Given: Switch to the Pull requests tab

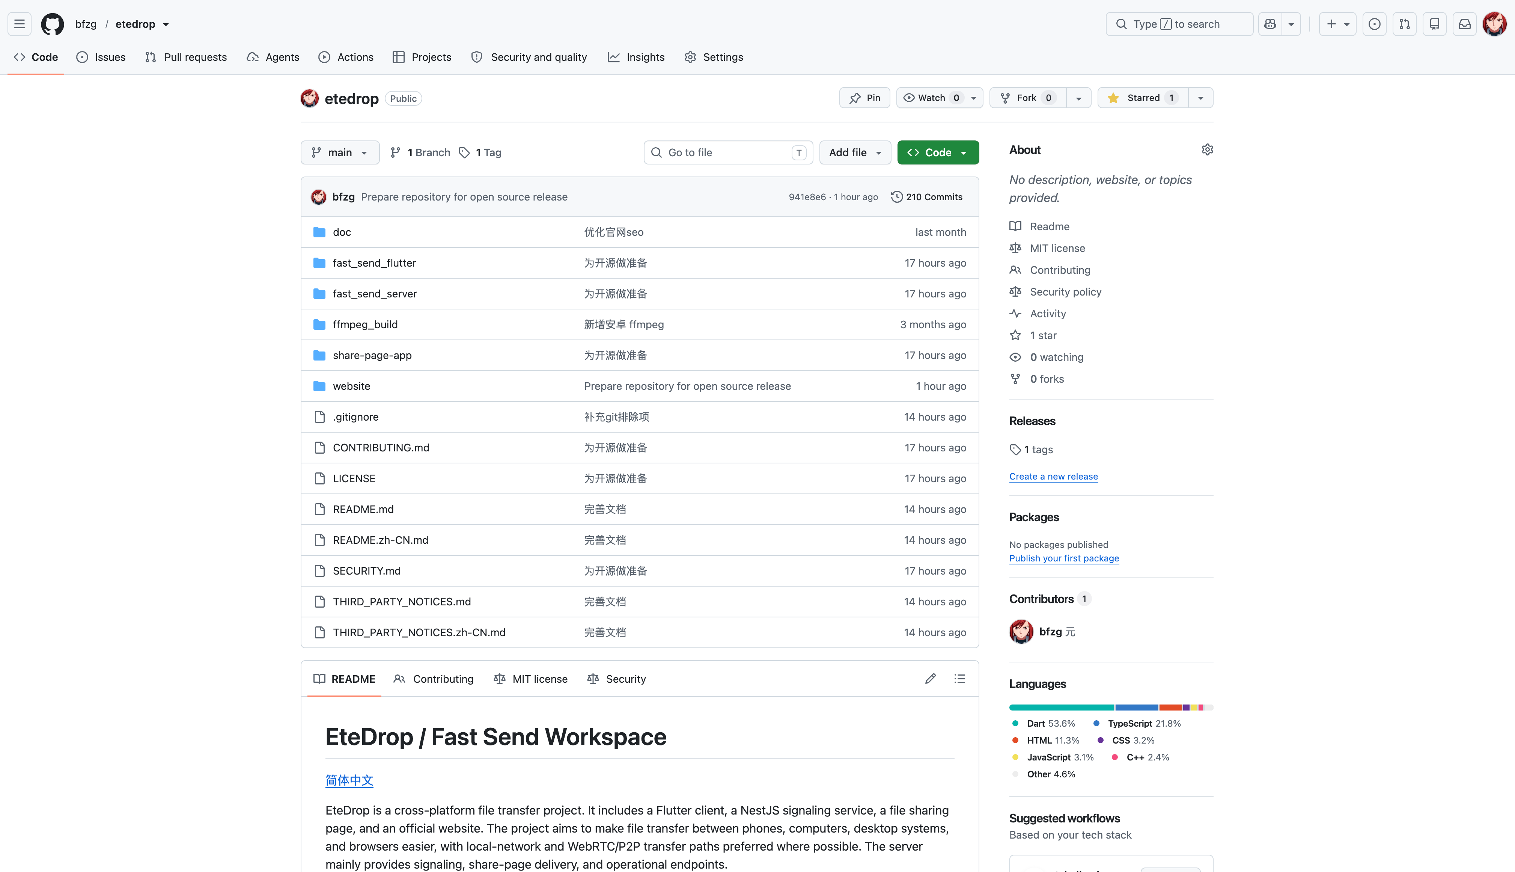Looking at the screenshot, I should pyautogui.click(x=186, y=57).
